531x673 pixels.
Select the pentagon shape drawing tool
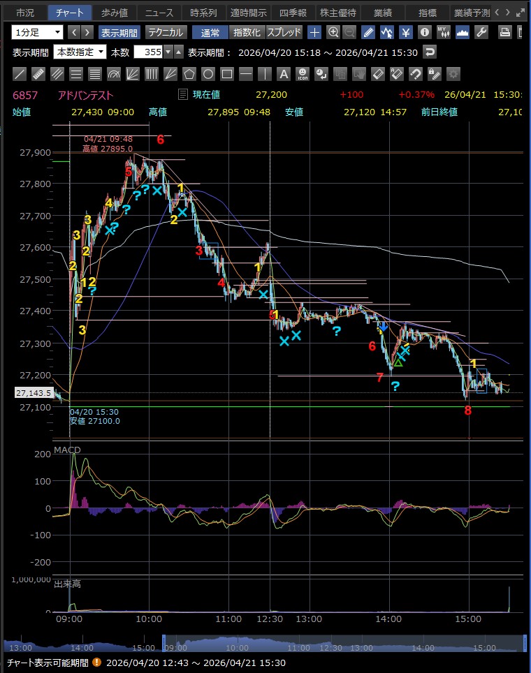(x=189, y=73)
